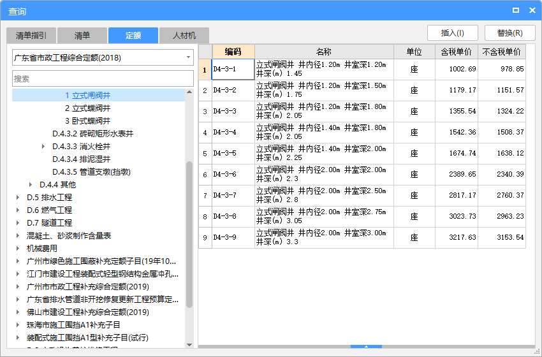
Task: Select D.4.3.2 砖砌矩形水表井
Action: pyautogui.click(x=92, y=134)
